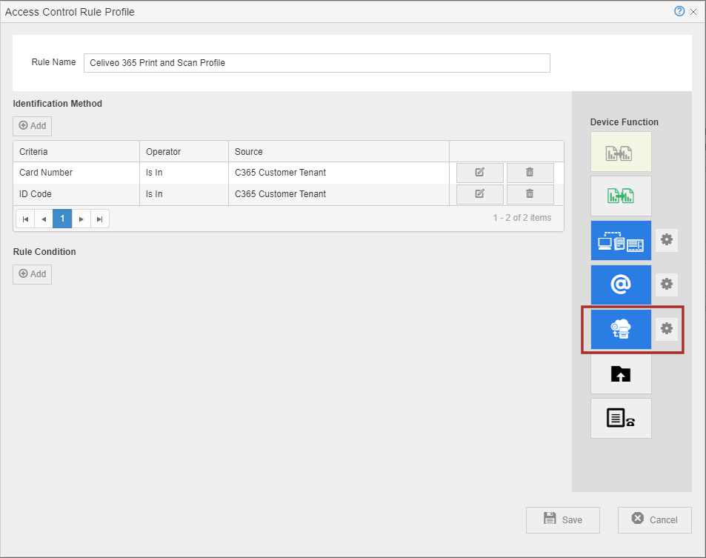Open settings gear for print function

tap(667, 239)
